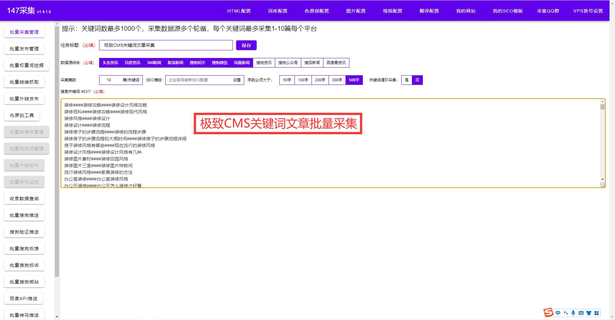The width and height of the screenshot is (615, 320).
Task: Toggle 360新闻 data source
Action: pos(154,63)
